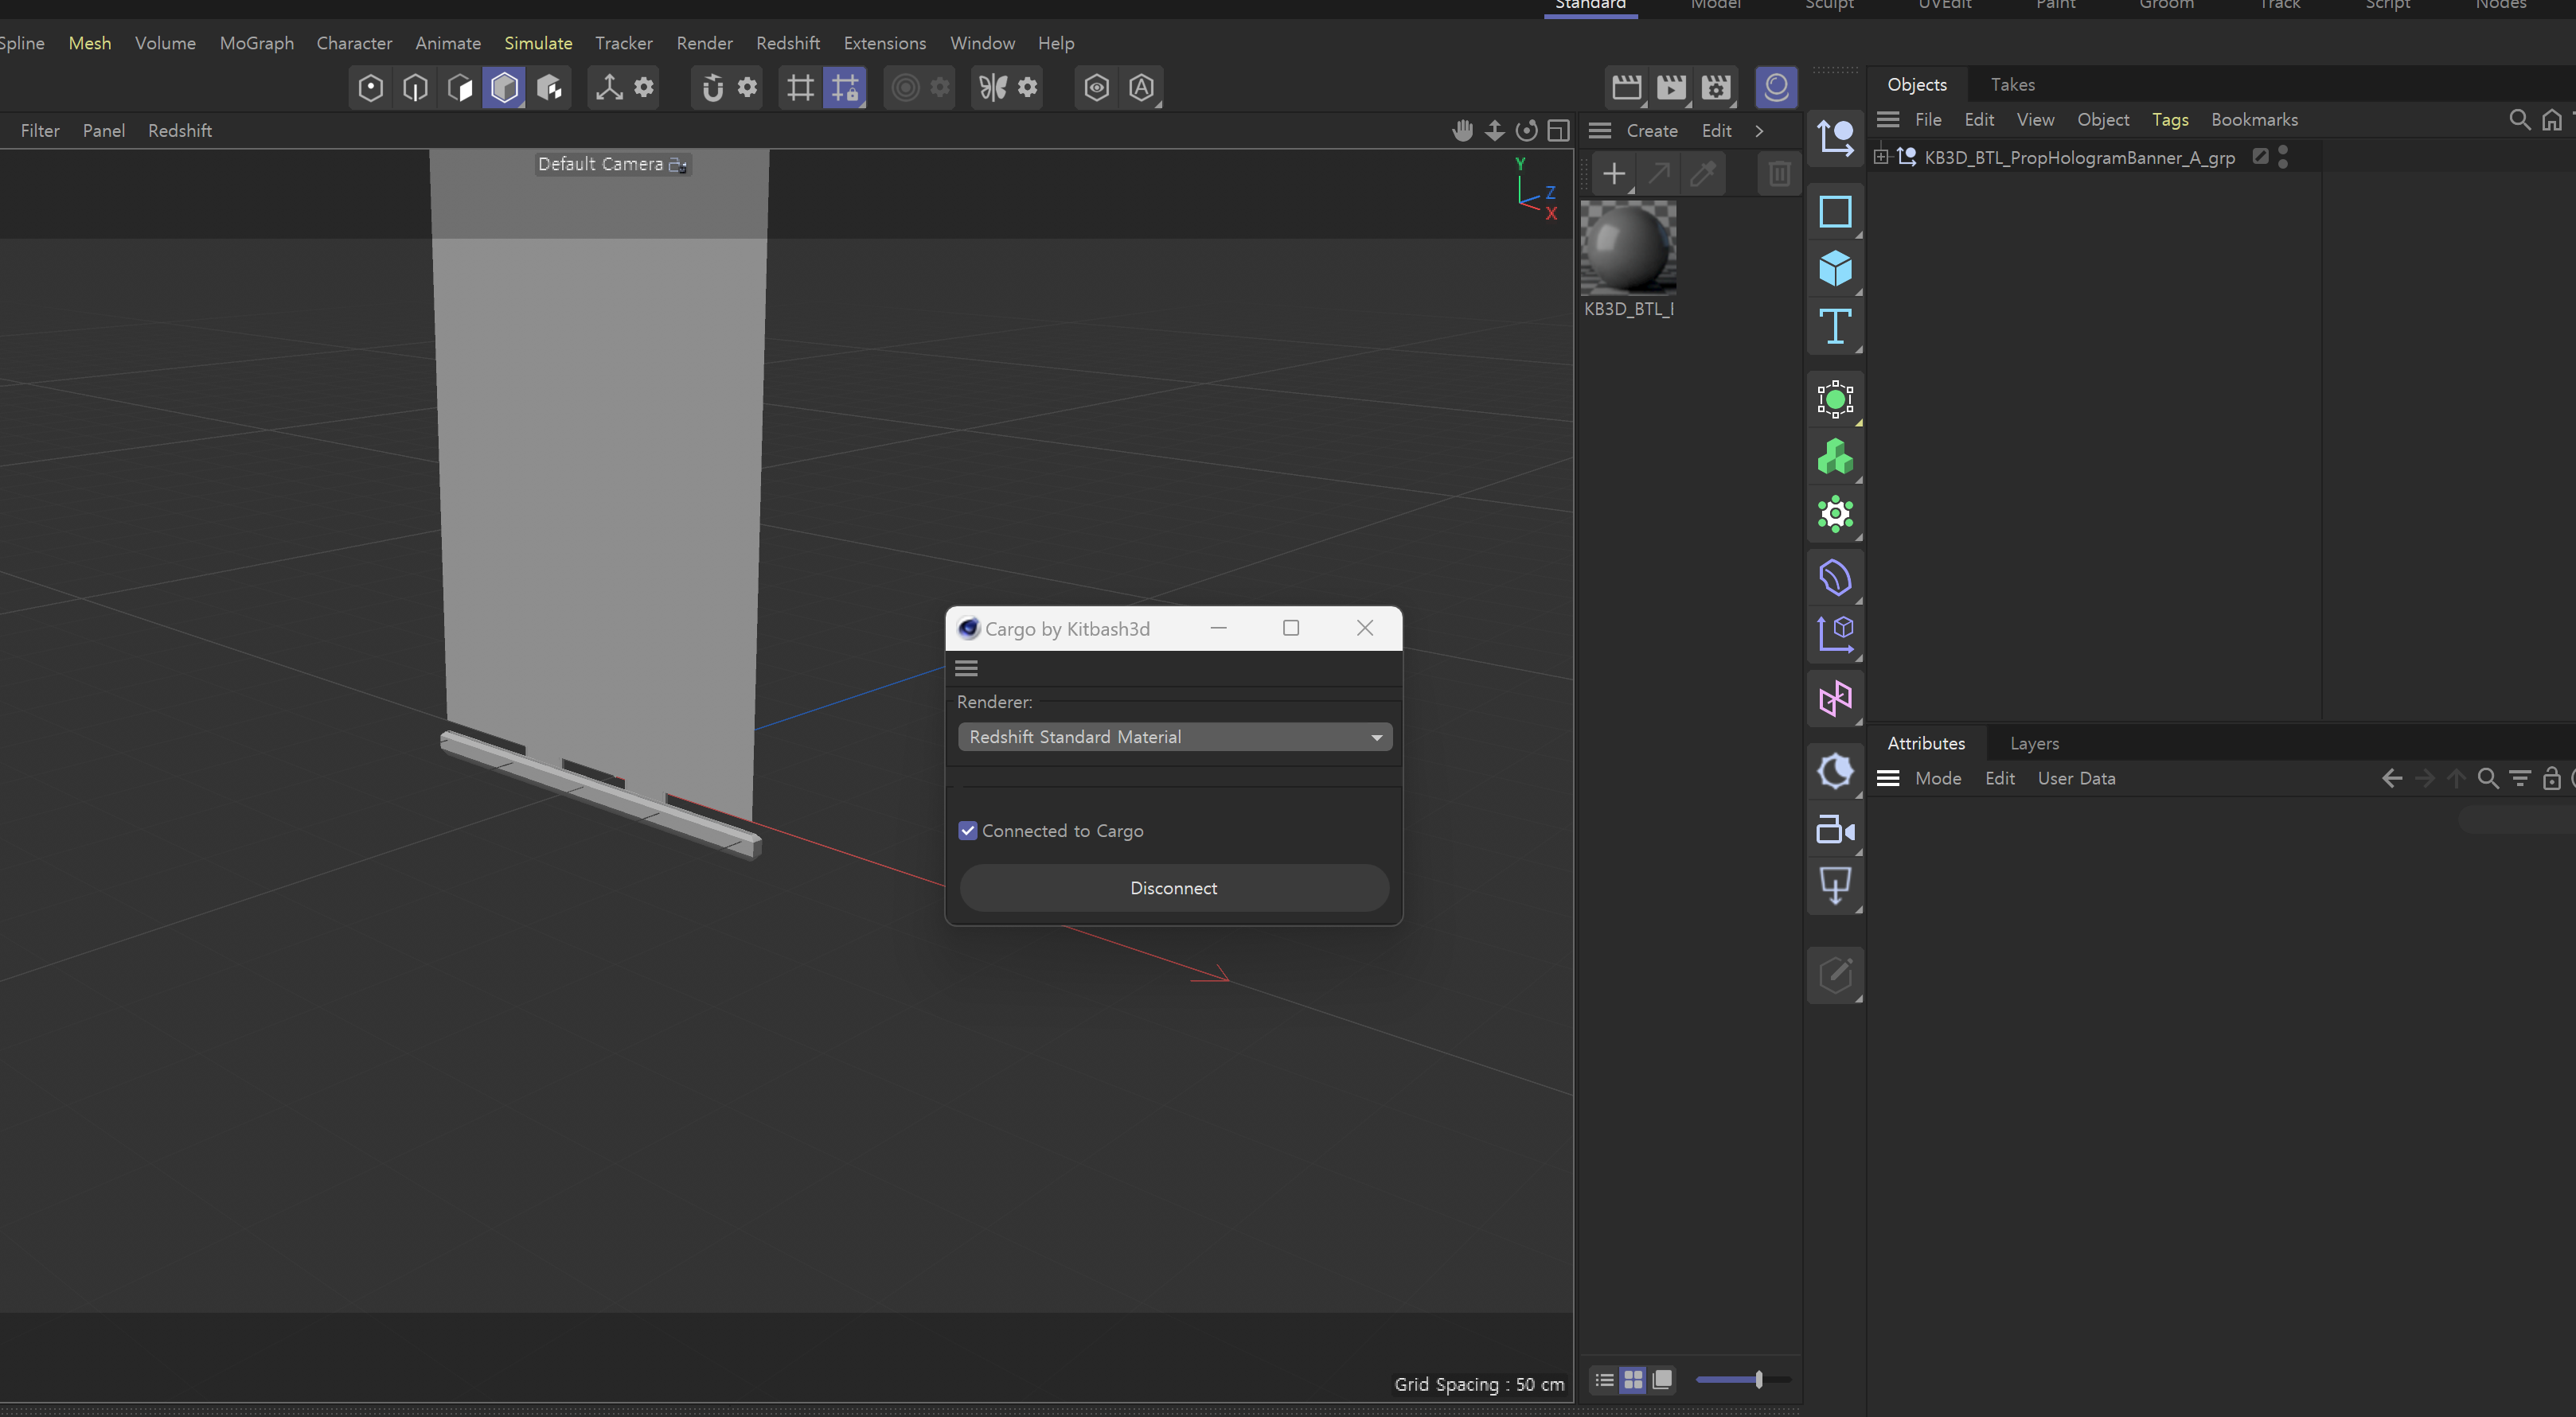Switch to Takes tab

tap(2012, 85)
